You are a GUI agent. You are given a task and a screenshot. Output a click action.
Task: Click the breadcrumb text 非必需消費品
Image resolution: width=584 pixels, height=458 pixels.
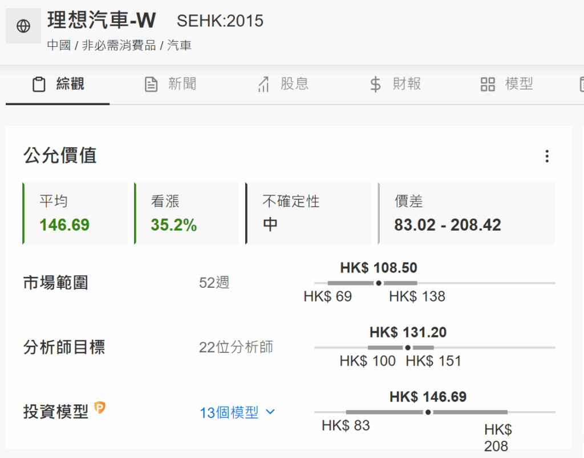[119, 46]
